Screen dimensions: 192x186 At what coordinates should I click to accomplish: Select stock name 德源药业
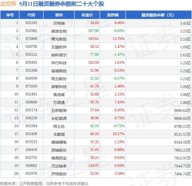point(59,158)
